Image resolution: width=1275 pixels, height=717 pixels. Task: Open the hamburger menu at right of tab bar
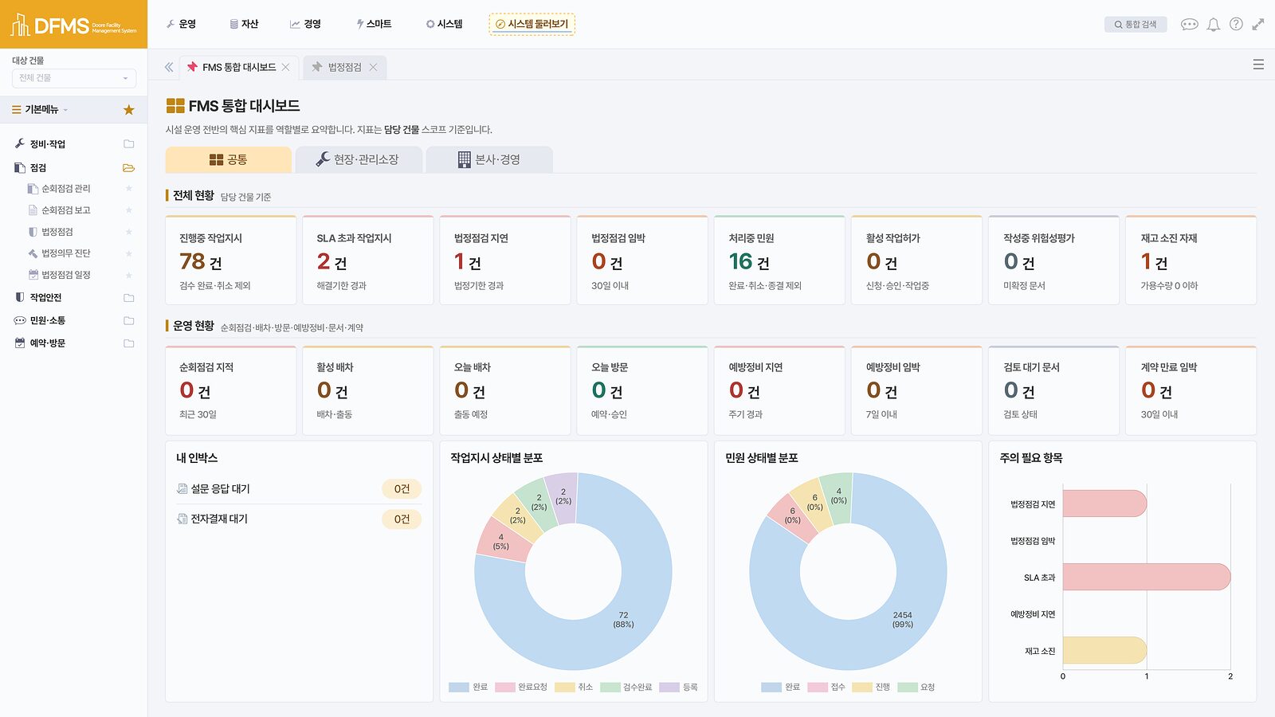coord(1258,65)
